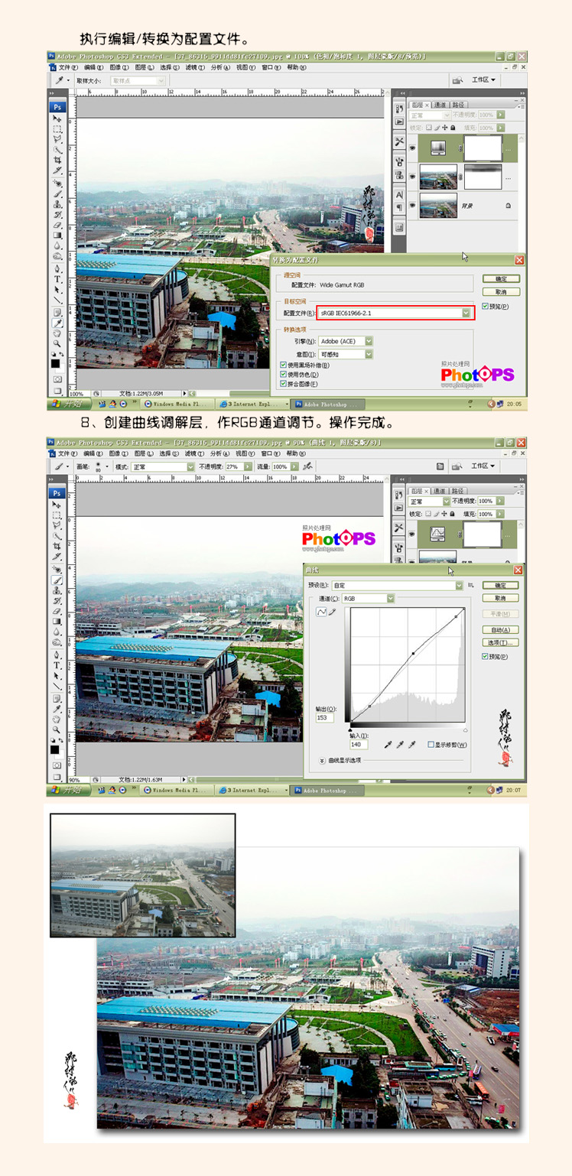Expand 曲线显示选项 in the Curves dialog
The width and height of the screenshot is (572, 1176).
click(322, 760)
